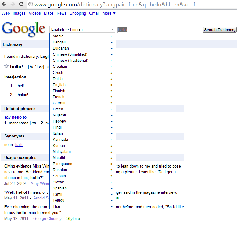237x225 pixels.
Task: Choose Telugu from the language menu
Action: [83, 200]
